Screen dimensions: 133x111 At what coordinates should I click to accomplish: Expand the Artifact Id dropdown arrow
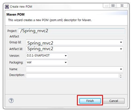click(x=121, y=49)
